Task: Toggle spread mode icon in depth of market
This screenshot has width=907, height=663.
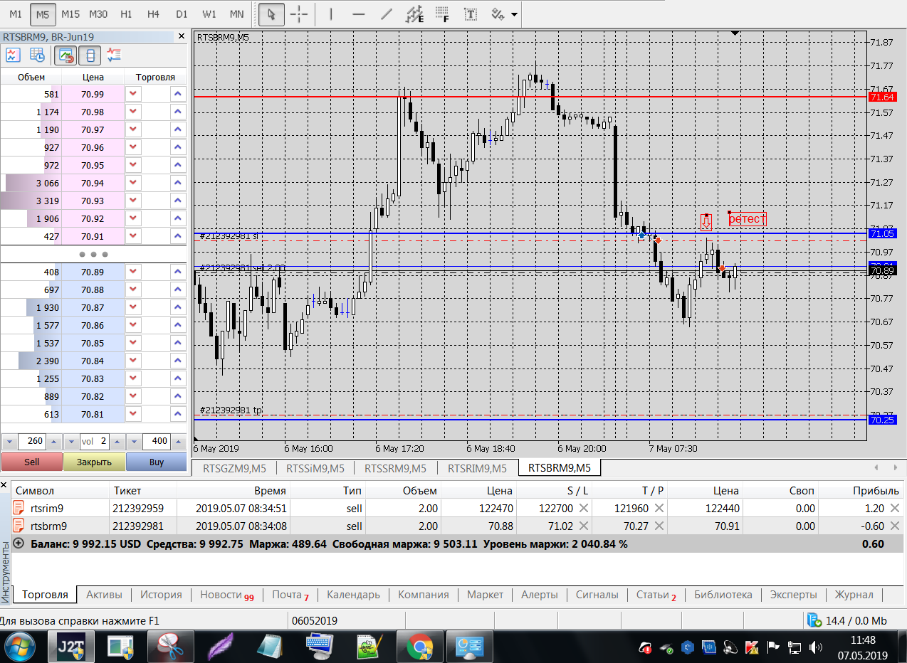Action: click(90, 55)
